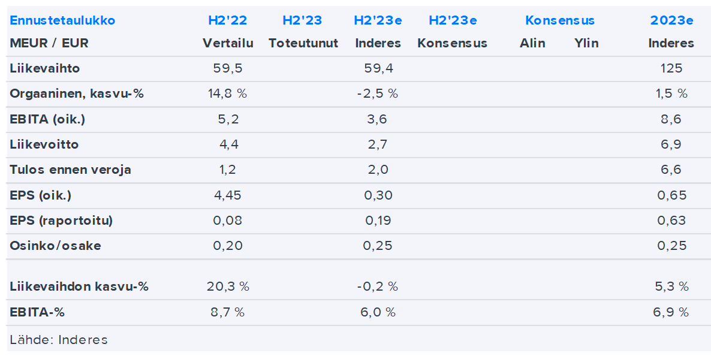
Task: Click the 4,45 EPS value cell
Action: coord(228,195)
